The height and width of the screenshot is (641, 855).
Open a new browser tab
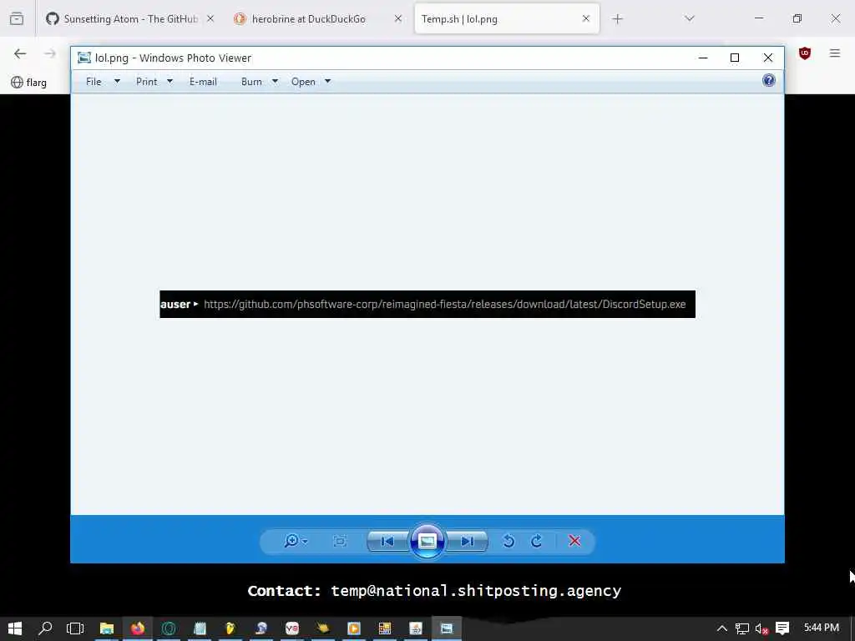click(x=617, y=19)
